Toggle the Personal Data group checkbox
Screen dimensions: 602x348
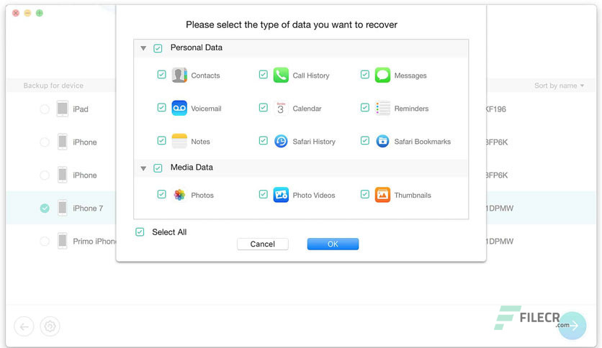158,48
